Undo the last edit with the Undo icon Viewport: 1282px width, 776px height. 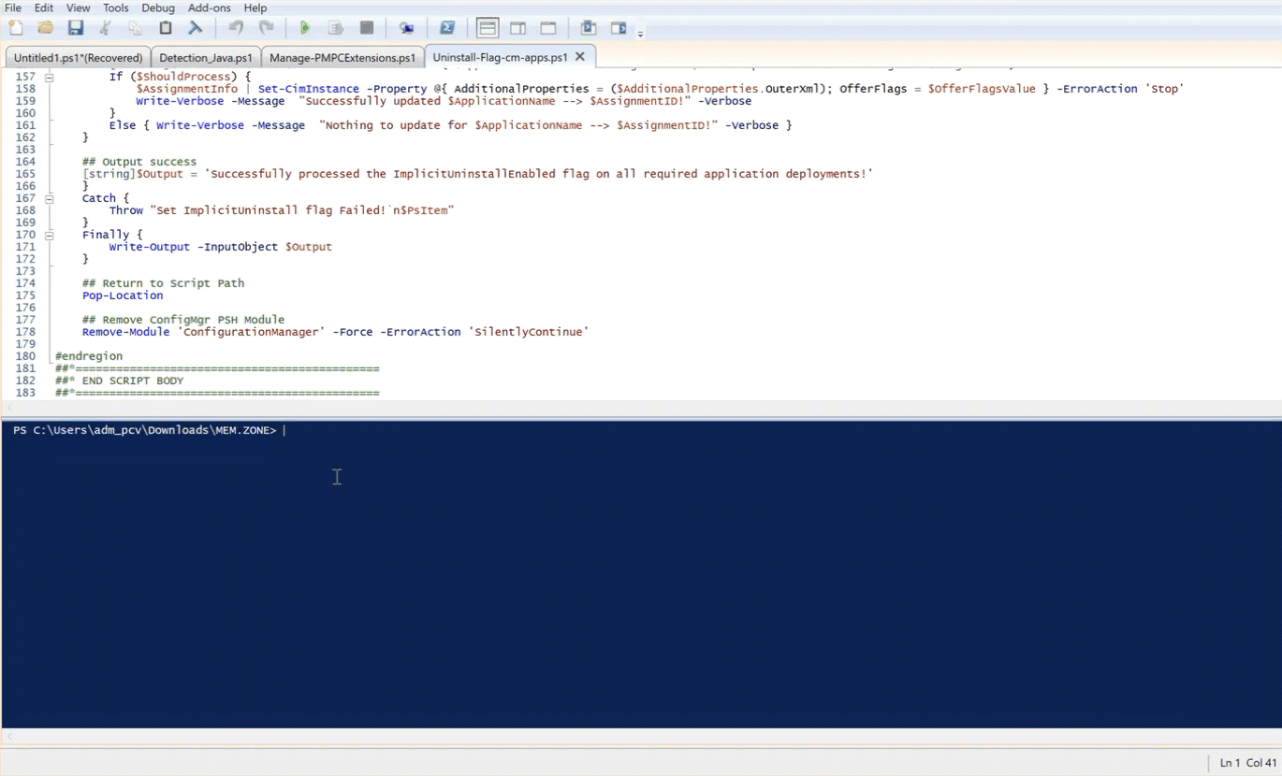[x=234, y=28]
